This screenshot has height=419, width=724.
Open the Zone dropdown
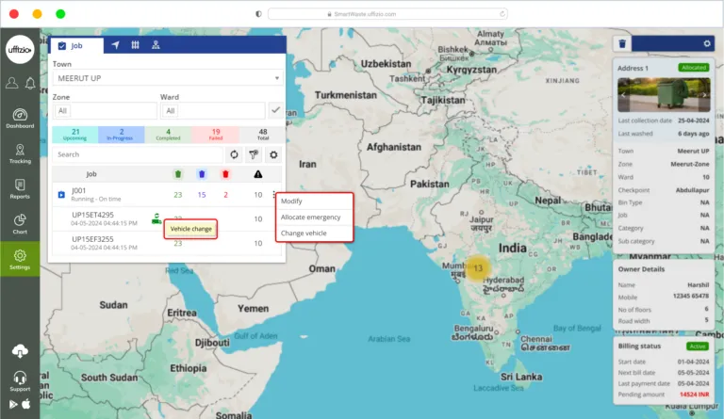[x=104, y=110]
